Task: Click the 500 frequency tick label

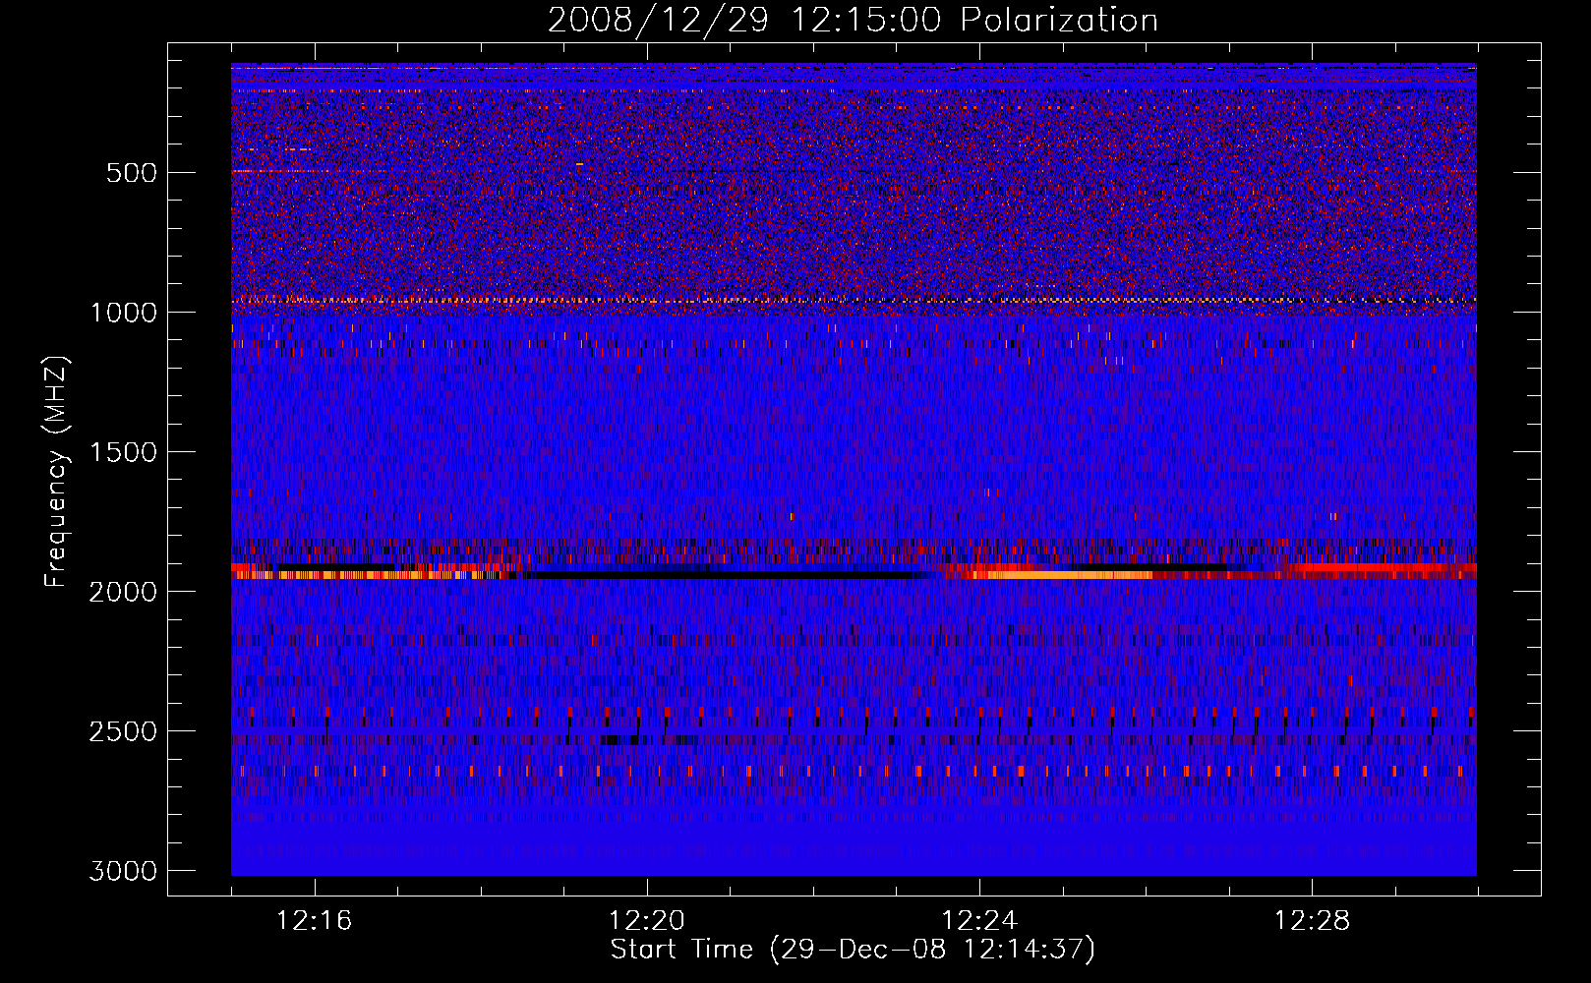Action: tap(132, 173)
